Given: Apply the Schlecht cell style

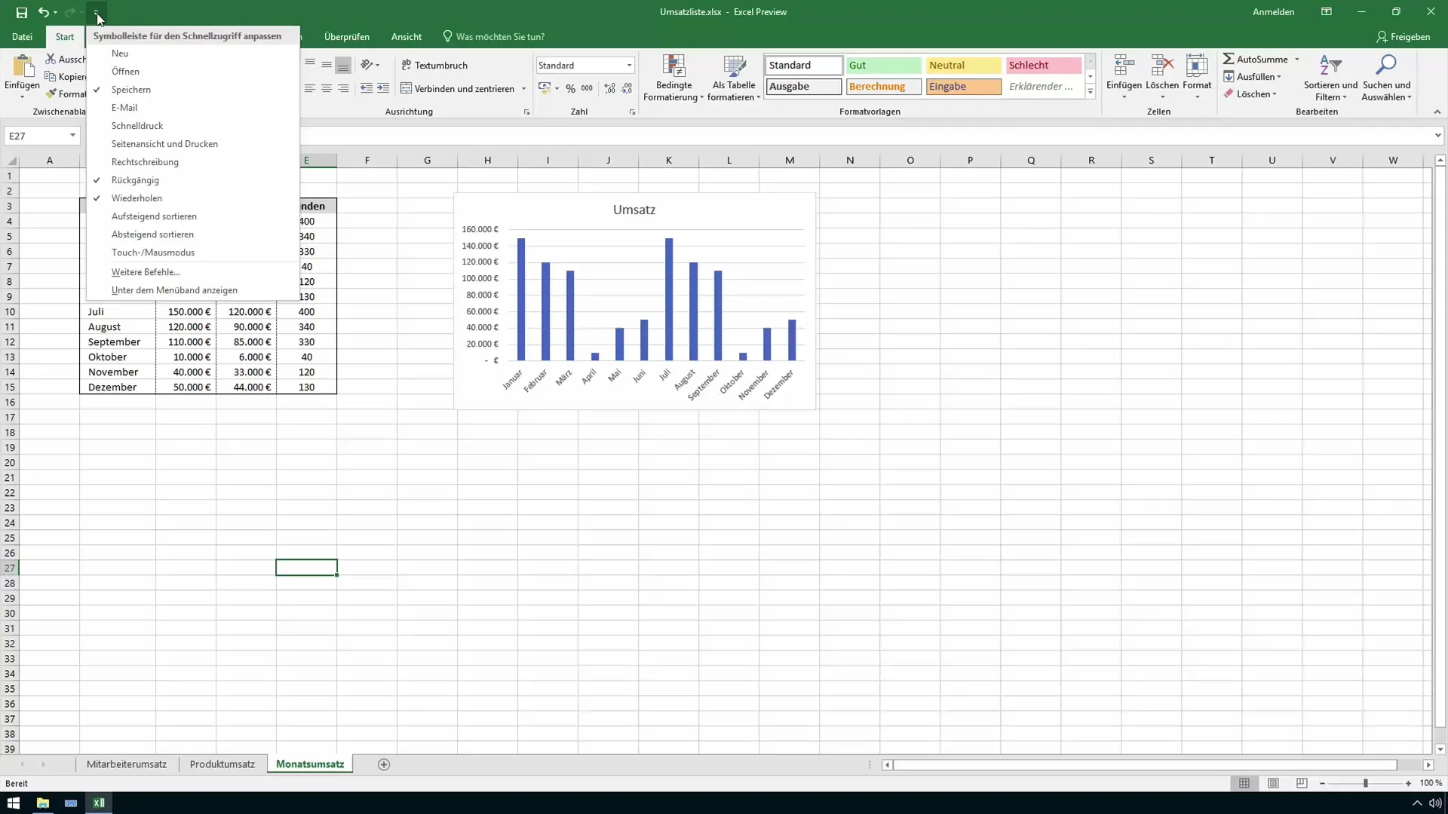Looking at the screenshot, I should coord(1044,66).
